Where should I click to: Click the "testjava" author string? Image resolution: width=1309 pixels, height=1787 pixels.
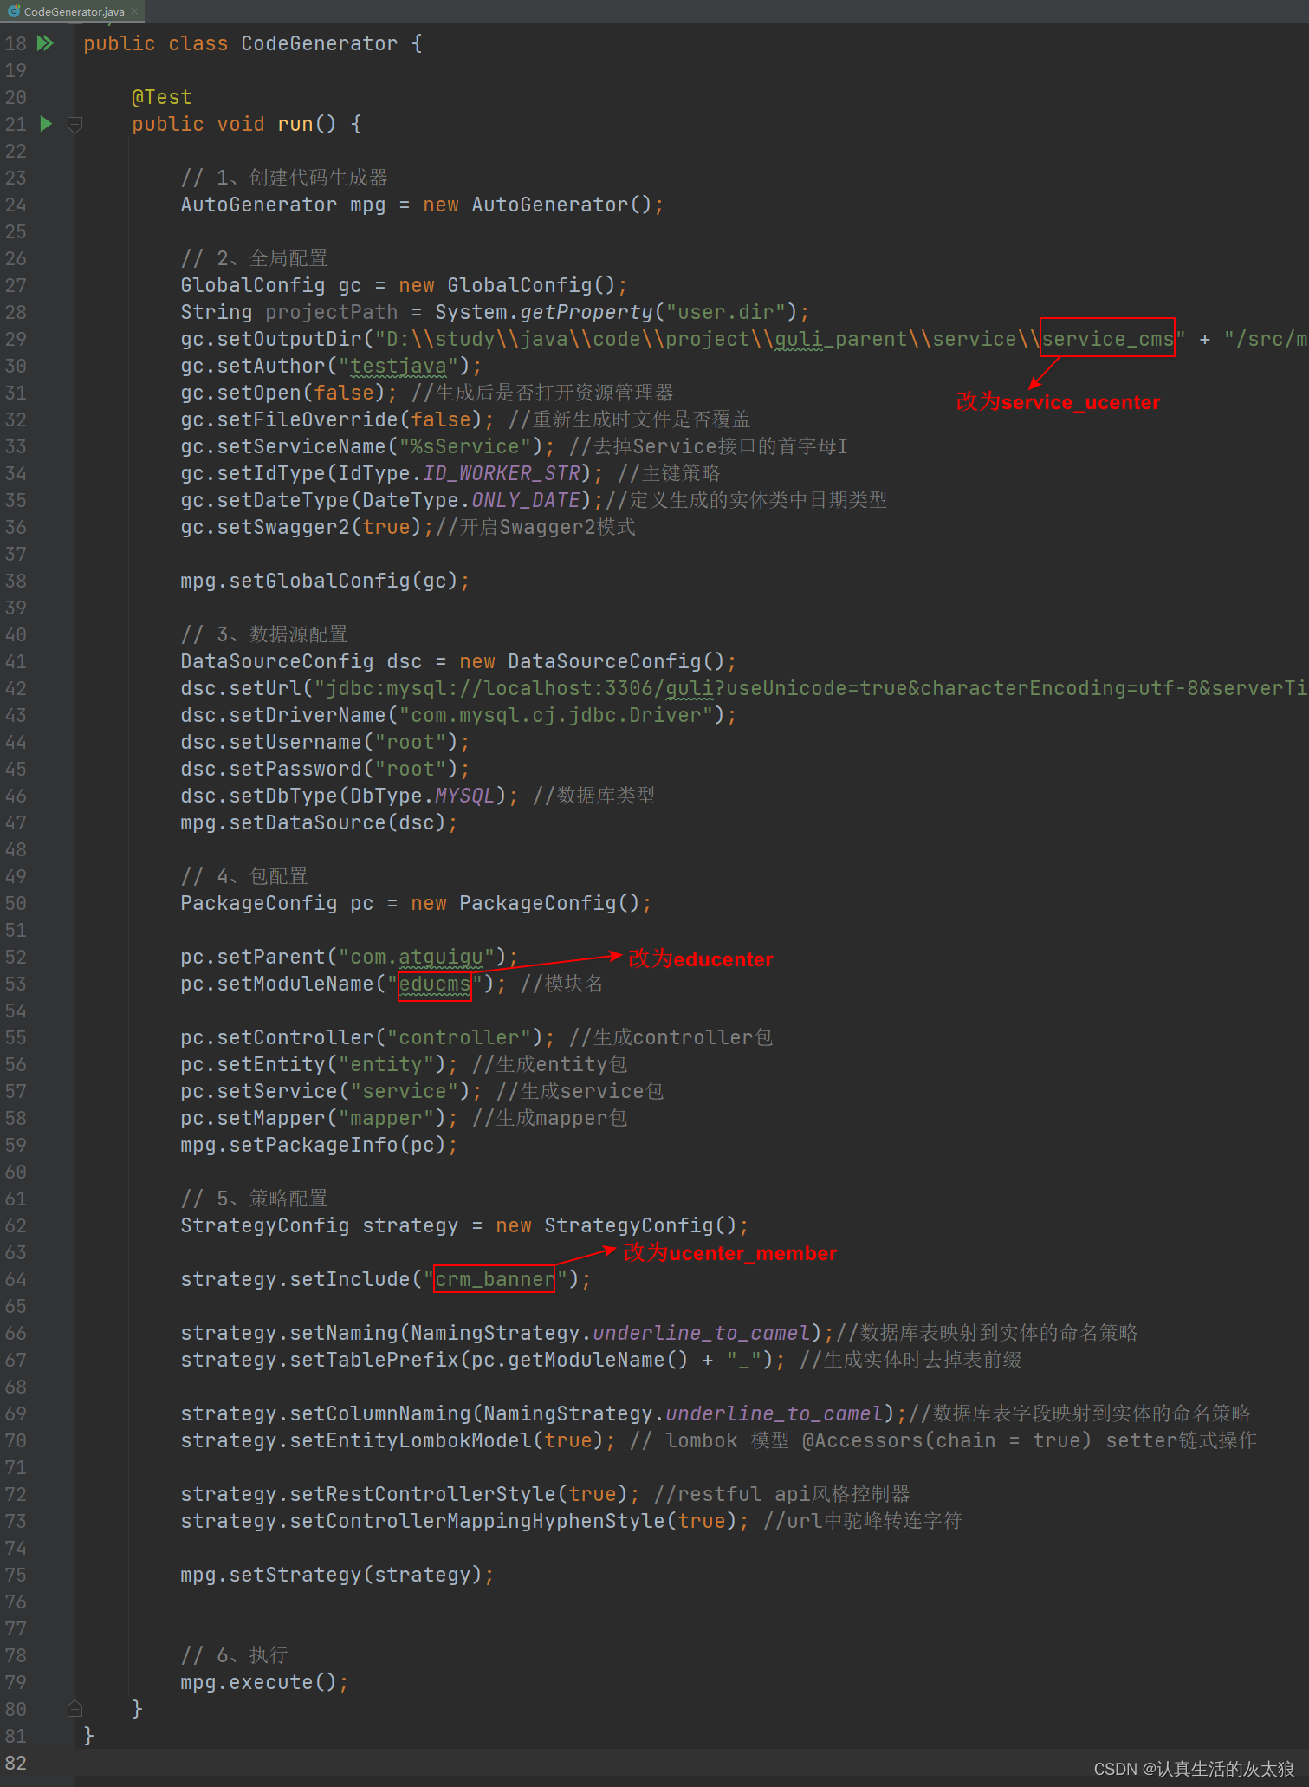click(x=399, y=366)
